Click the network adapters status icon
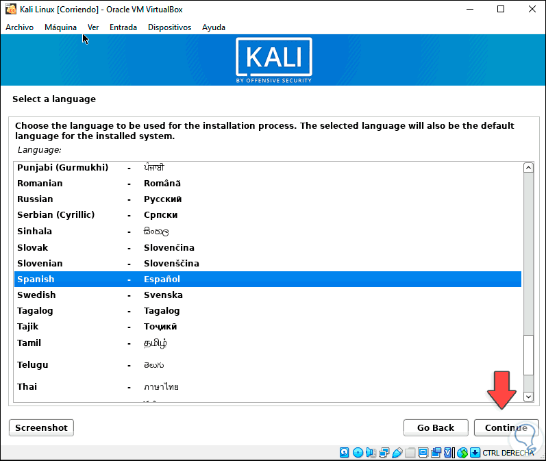 (x=384, y=452)
